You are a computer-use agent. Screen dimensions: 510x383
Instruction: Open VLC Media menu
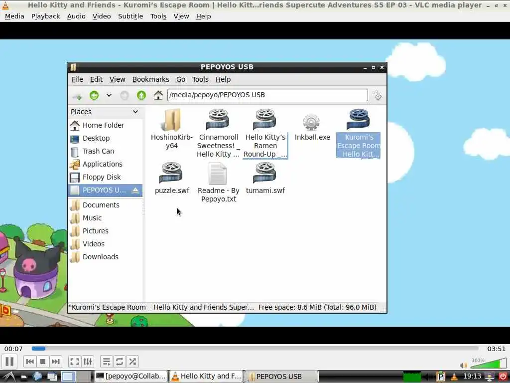[14, 16]
